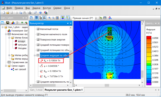This screenshot has width=161, height=97.
Task: Click the zoom out magnifier icon
Action: click(x=53, y=18)
